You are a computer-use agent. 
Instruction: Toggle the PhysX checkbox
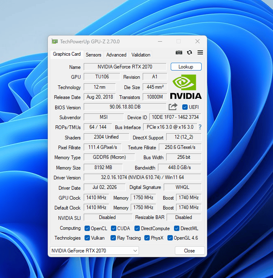tap(147, 238)
